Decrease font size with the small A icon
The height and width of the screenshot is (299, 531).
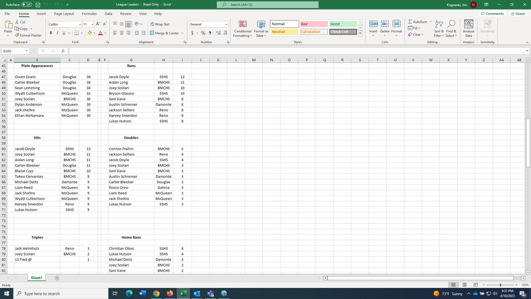tap(104, 24)
